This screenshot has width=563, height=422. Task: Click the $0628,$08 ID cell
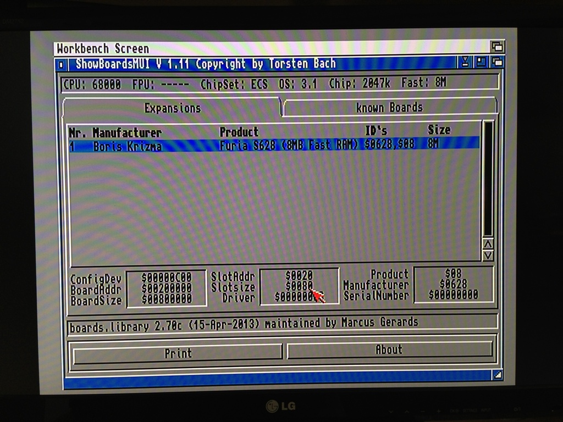pyautogui.click(x=390, y=144)
